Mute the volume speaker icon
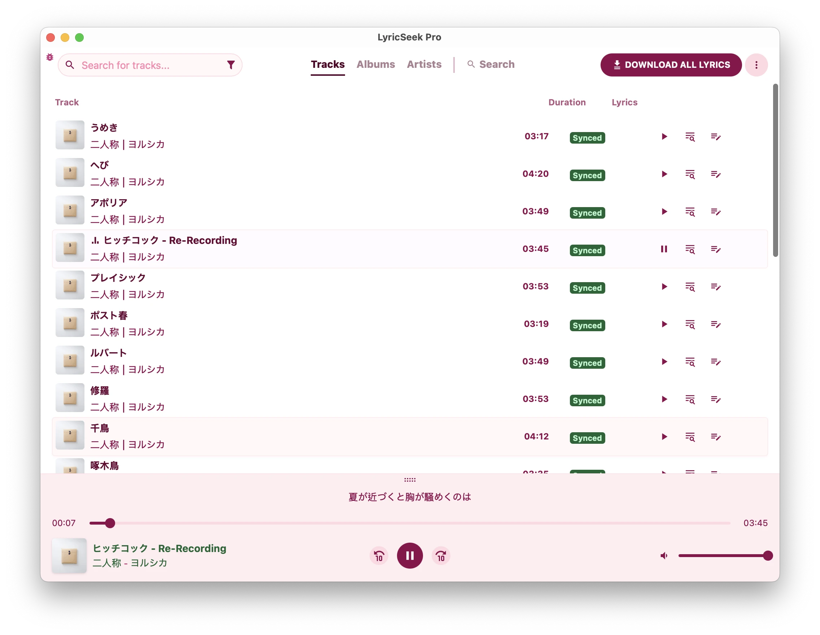 click(x=664, y=556)
